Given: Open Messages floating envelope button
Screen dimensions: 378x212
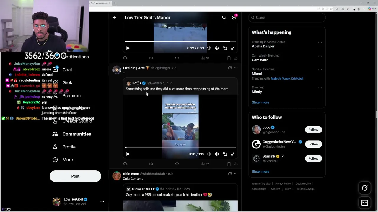Looking at the screenshot, I should click(365, 203).
